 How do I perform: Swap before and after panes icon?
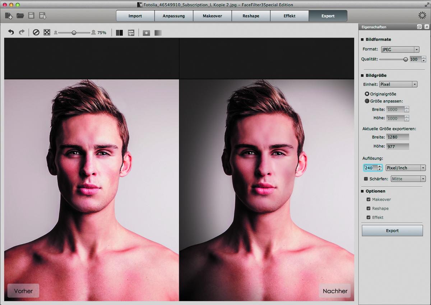[131, 33]
